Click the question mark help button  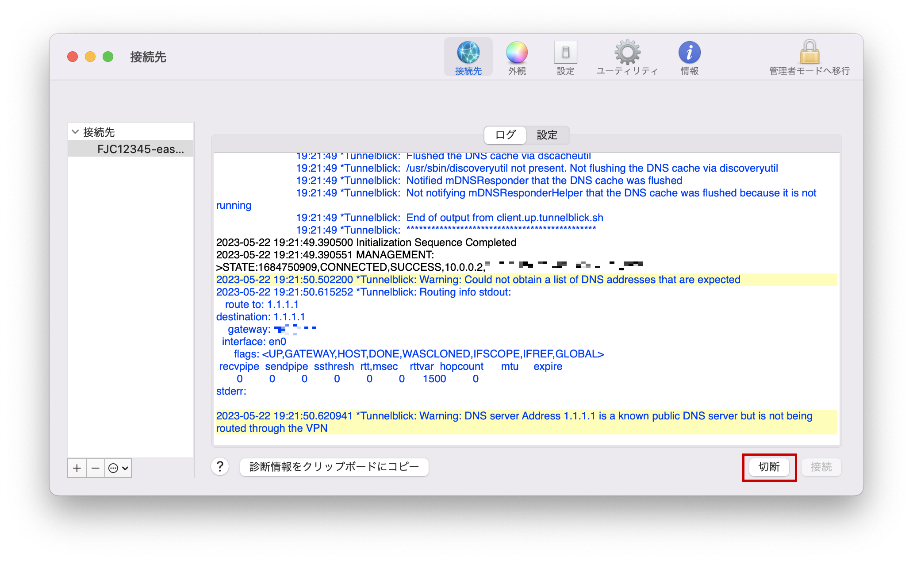click(x=220, y=467)
